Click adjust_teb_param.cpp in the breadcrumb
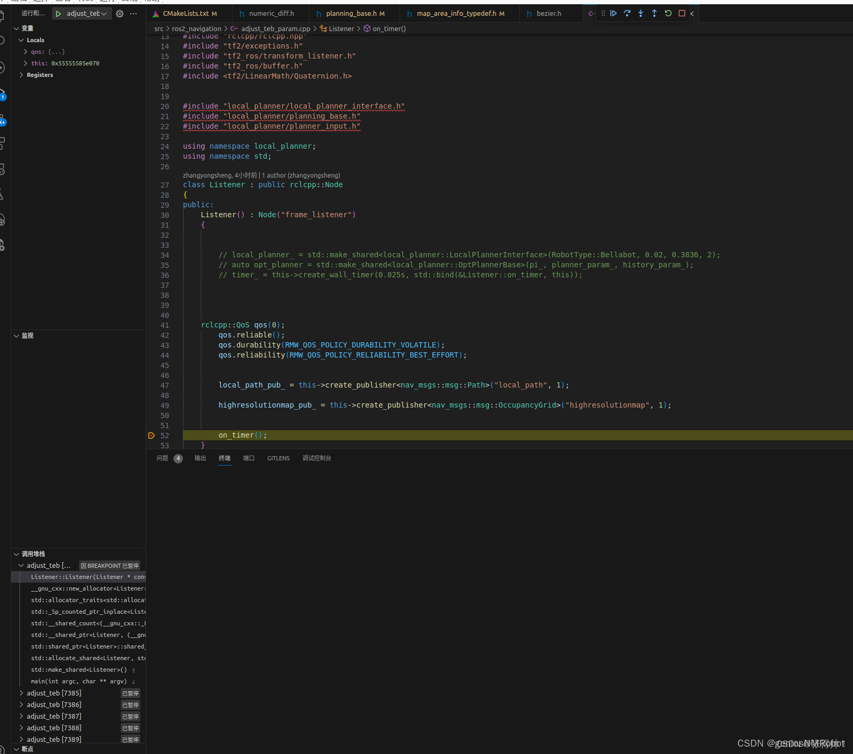Viewport: 853px width, 754px height. 276,29
